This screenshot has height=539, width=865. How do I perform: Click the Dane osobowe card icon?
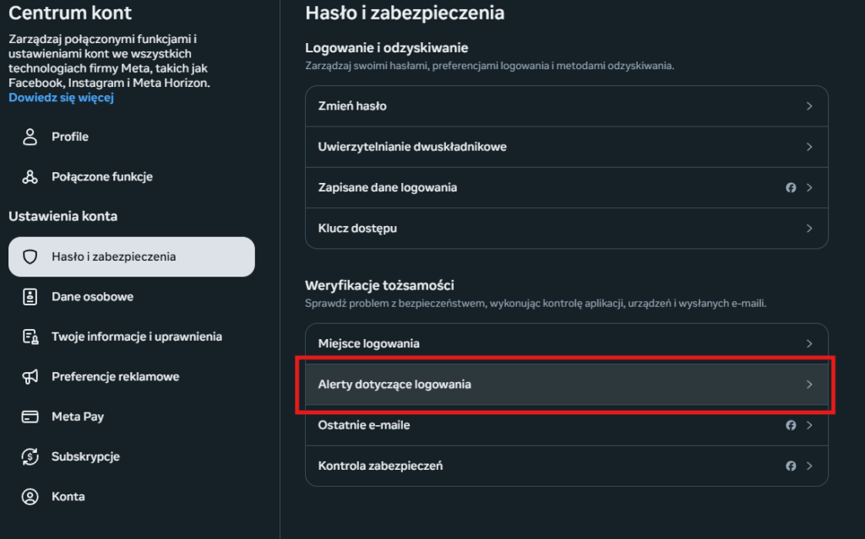30,296
